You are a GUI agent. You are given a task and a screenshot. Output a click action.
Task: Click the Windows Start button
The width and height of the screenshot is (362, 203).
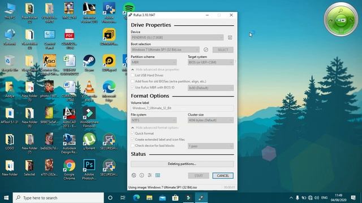[6, 198]
